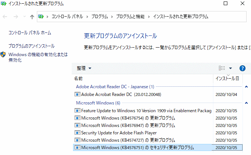Viewport: 251px width, 155px height.
Task: Select Adobe Acrobat Reader DC entry icon
Action: [x=78, y=94]
